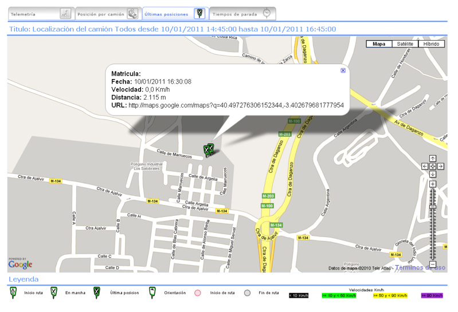The image size is (458, 312).
Task: Click the Velocidad 0,0 Km/h text
Action: tap(140, 89)
